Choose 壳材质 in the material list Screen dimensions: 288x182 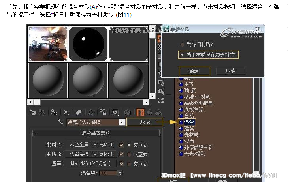191,135
